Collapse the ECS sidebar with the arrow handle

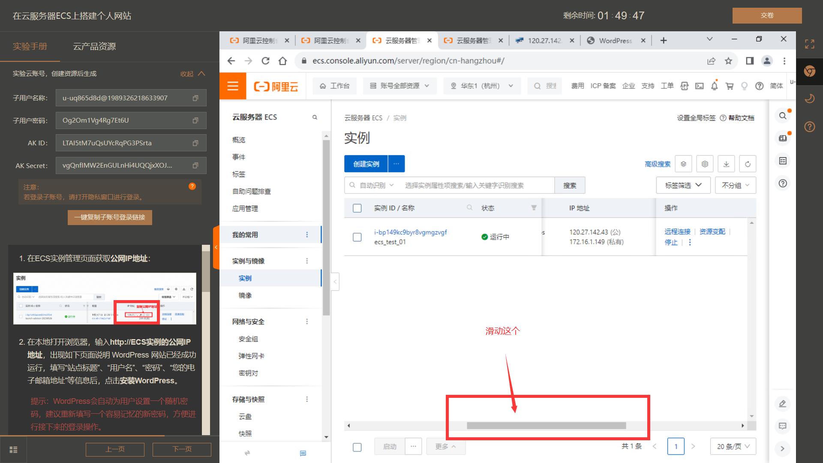(x=335, y=282)
